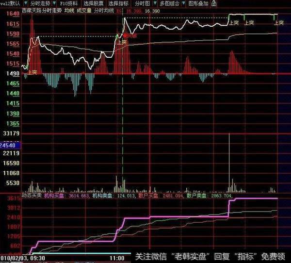
Task: Click the 动态买卖 indicator title
Action: coord(31,196)
